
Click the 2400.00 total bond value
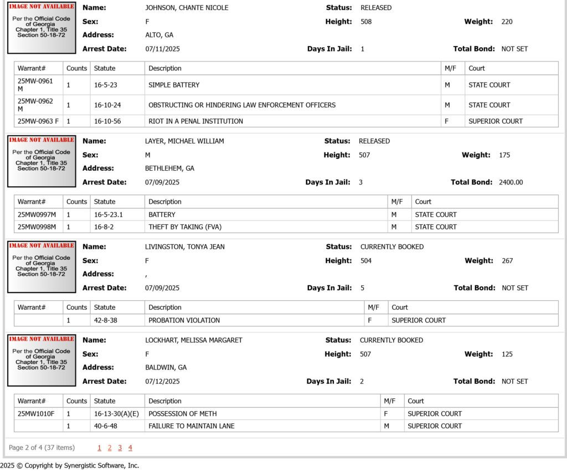click(511, 182)
